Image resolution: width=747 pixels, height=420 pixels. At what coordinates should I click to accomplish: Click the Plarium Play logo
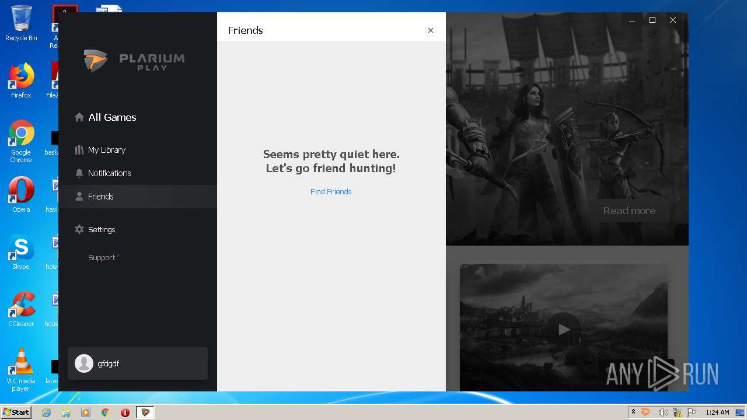134,61
